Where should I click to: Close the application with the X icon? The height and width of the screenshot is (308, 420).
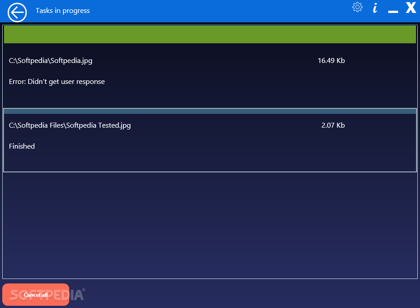tap(411, 8)
